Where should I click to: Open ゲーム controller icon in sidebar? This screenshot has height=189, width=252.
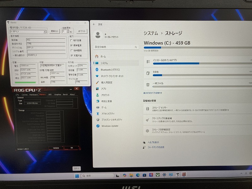[98, 107]
